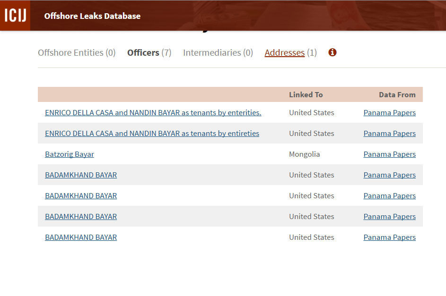This screenshot has height=296, width=446.
Task: Open the Addresses tab
Action: click(285, 52)
